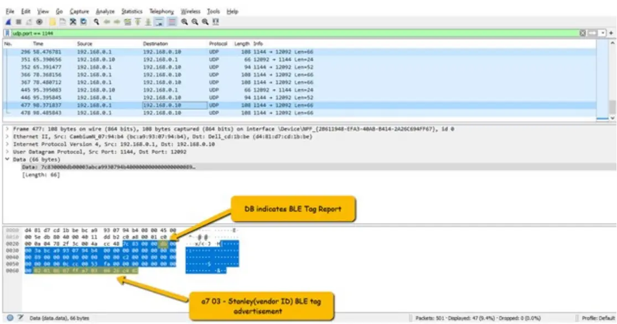
Task: Open recent display filters dropdown
Action: (602, 33)
